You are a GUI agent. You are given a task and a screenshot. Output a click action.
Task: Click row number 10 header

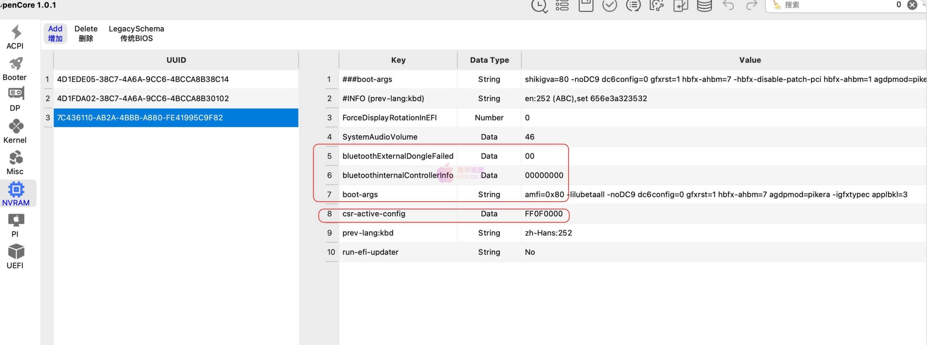331,252
